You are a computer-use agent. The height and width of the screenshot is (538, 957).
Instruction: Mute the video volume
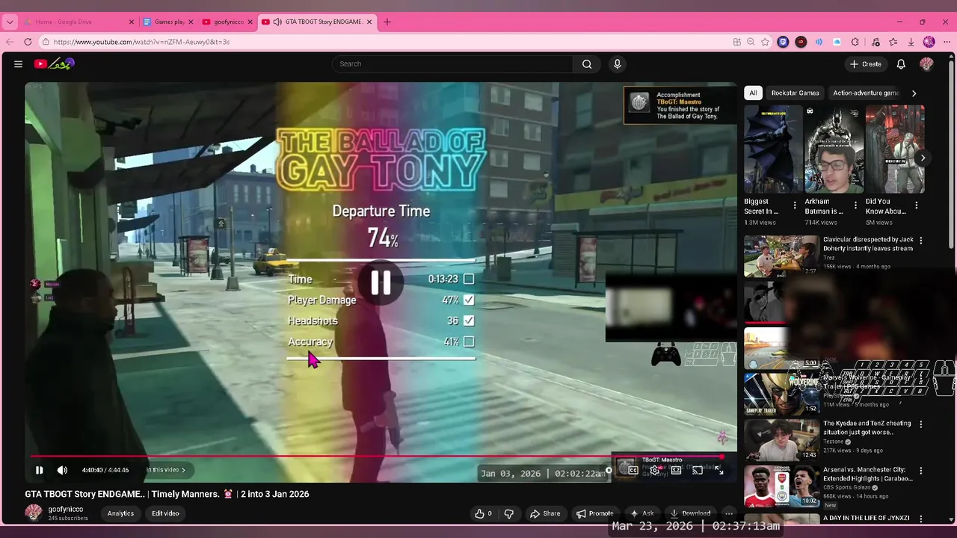click(62, 470)
